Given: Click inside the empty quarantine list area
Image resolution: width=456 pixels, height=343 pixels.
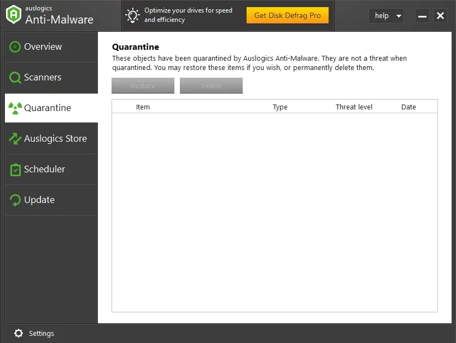Looking at the screenshot, I should pyautogui.click(x=274, y=212).
